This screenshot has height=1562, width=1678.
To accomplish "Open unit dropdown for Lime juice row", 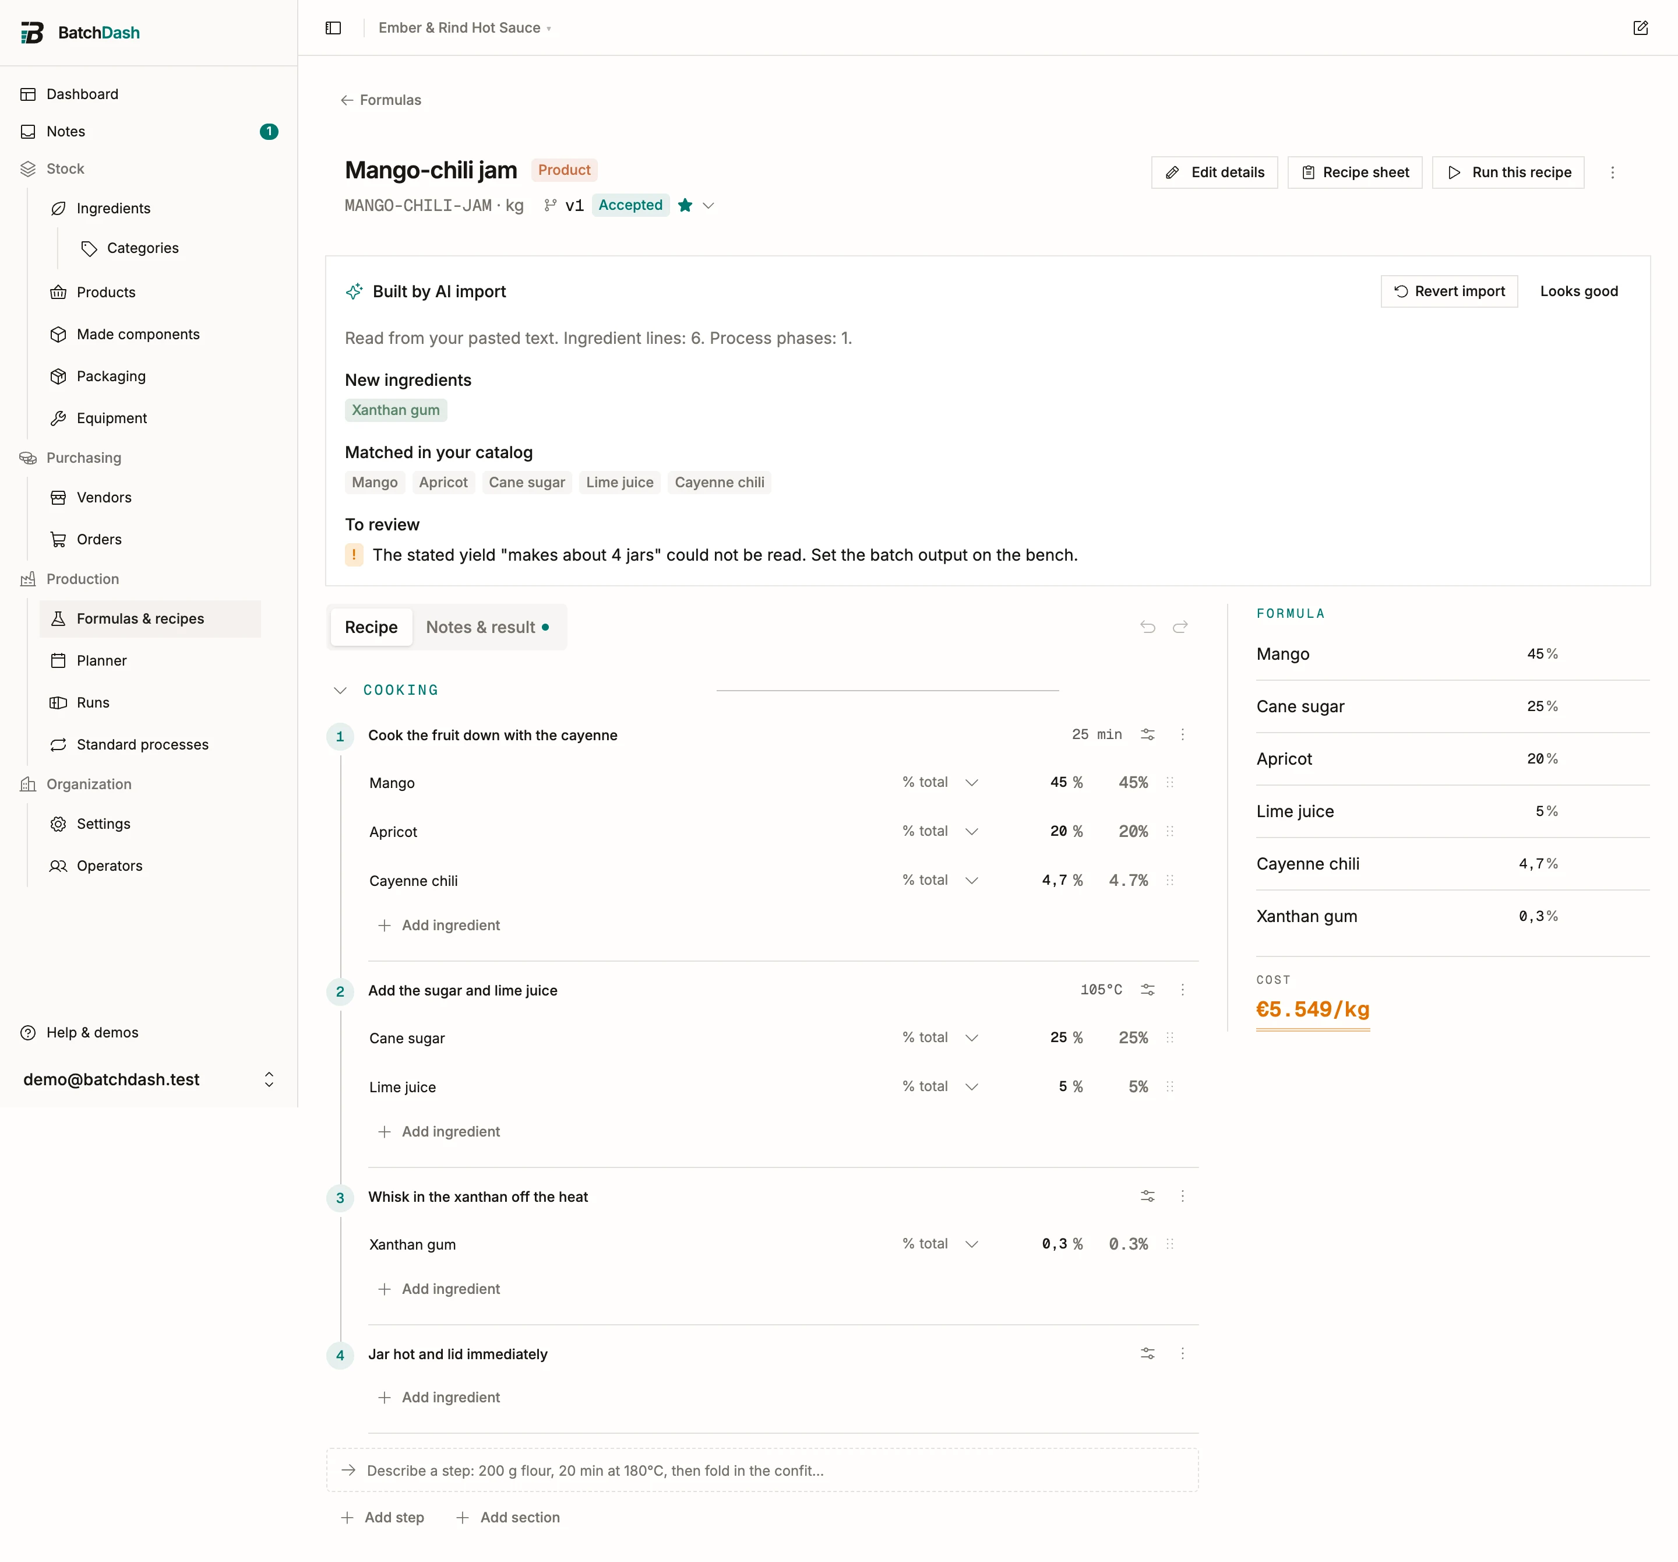I will coord(940,1086).
